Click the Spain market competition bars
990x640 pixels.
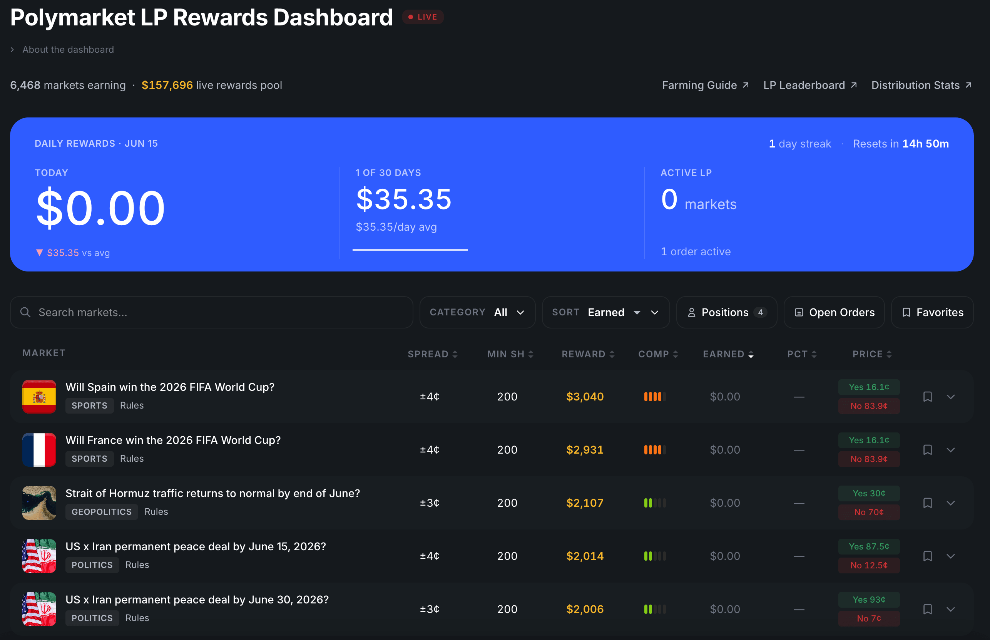click(x=655, y=397)
